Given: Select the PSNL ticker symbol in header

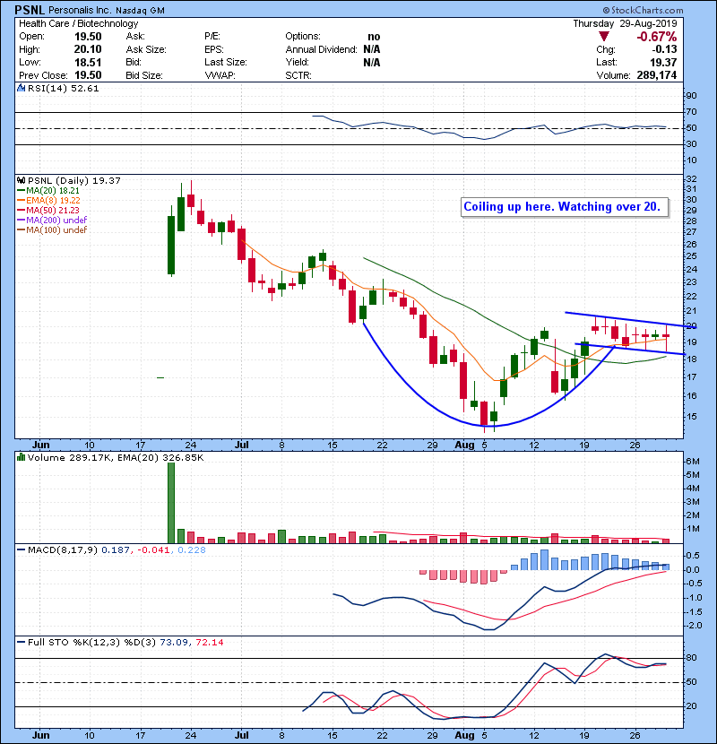Looking at the screenshot, I should pyautogui.click(x=30, y=10).
